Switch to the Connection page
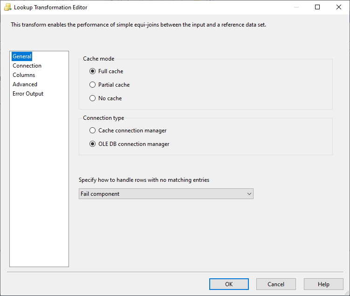 click(x=27, y=66)
